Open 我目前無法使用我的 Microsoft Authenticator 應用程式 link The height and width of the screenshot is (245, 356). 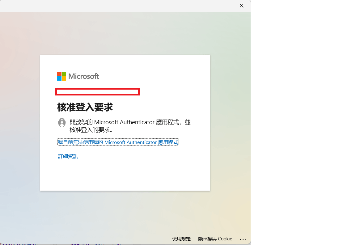[118, 142]
